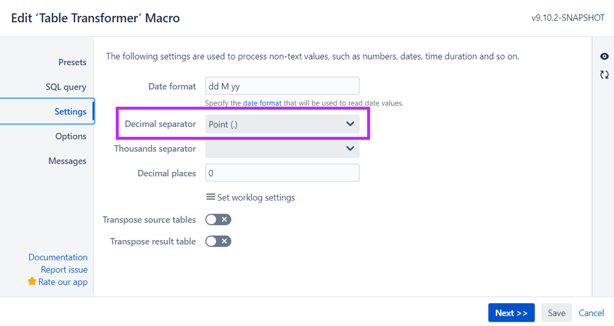
Task: Toggle Transpose source tables switch
Action: (218, 220)
